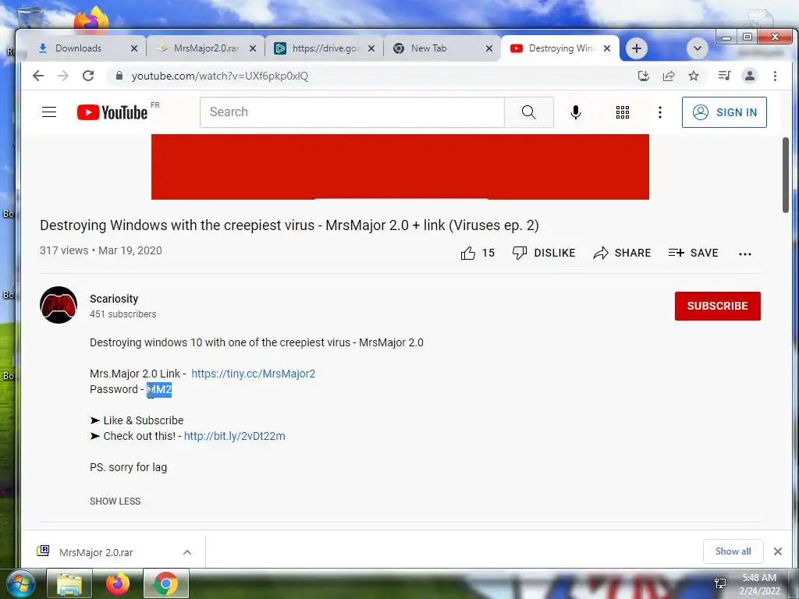
Task: Click the '317 views • Mar 19, 2020' text
Action: click(101, 250)
